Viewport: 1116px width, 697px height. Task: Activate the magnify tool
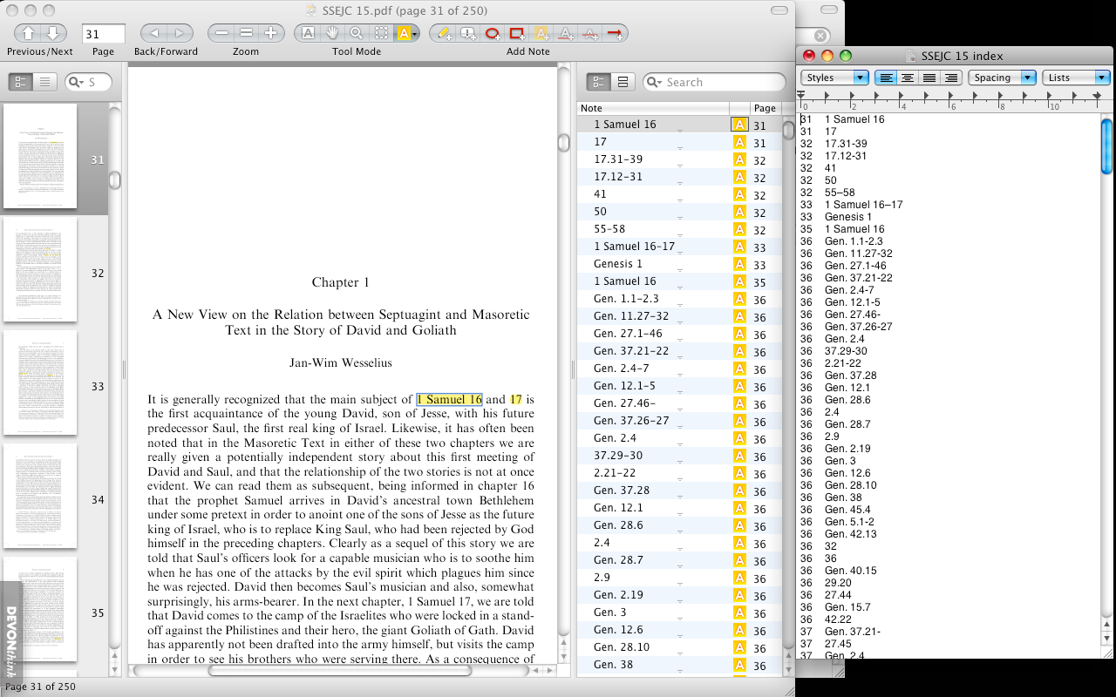coord(357,32)
